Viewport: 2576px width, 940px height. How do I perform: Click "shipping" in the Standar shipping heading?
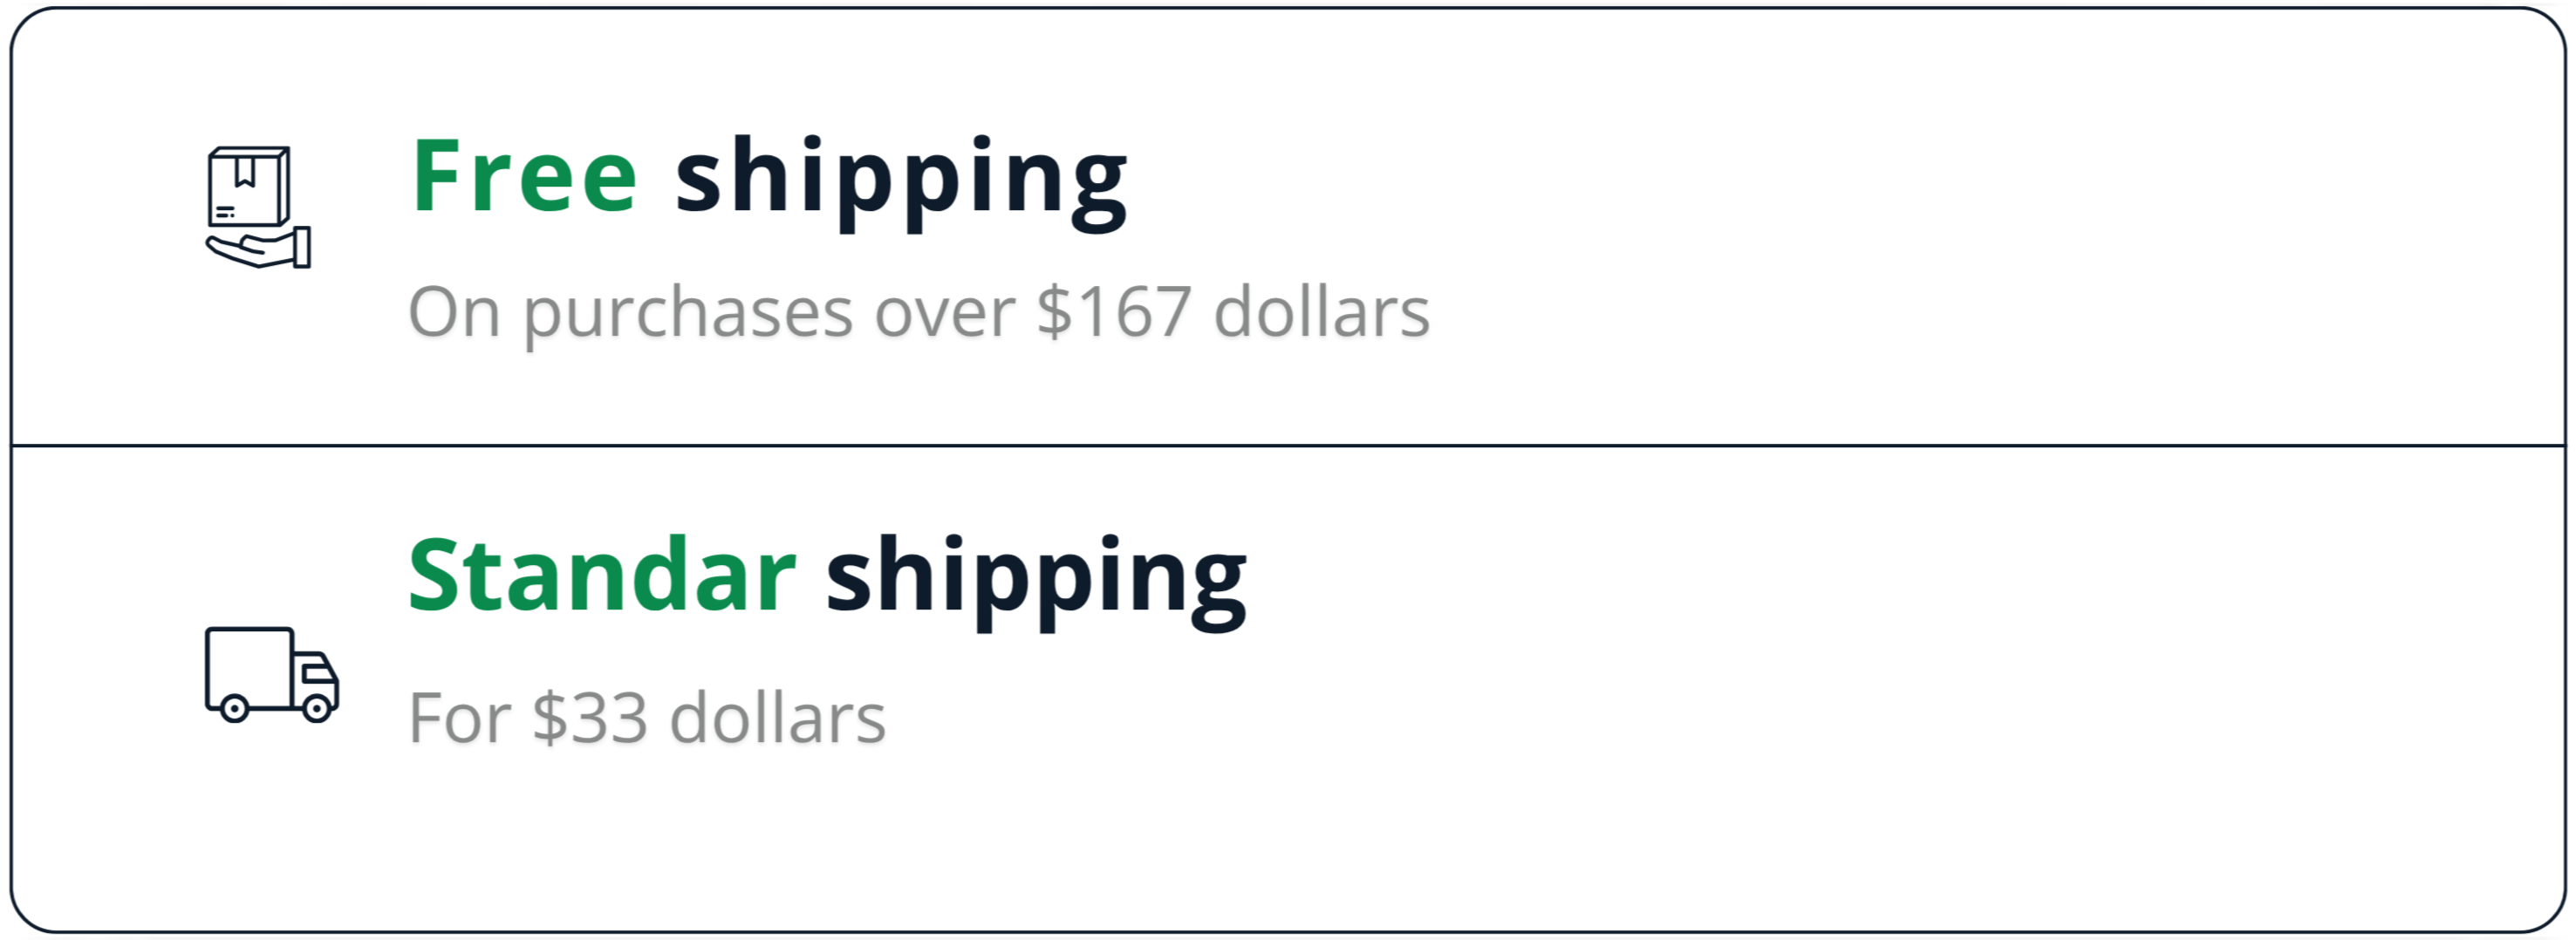pyautogui.click(x=1035, y=580)
